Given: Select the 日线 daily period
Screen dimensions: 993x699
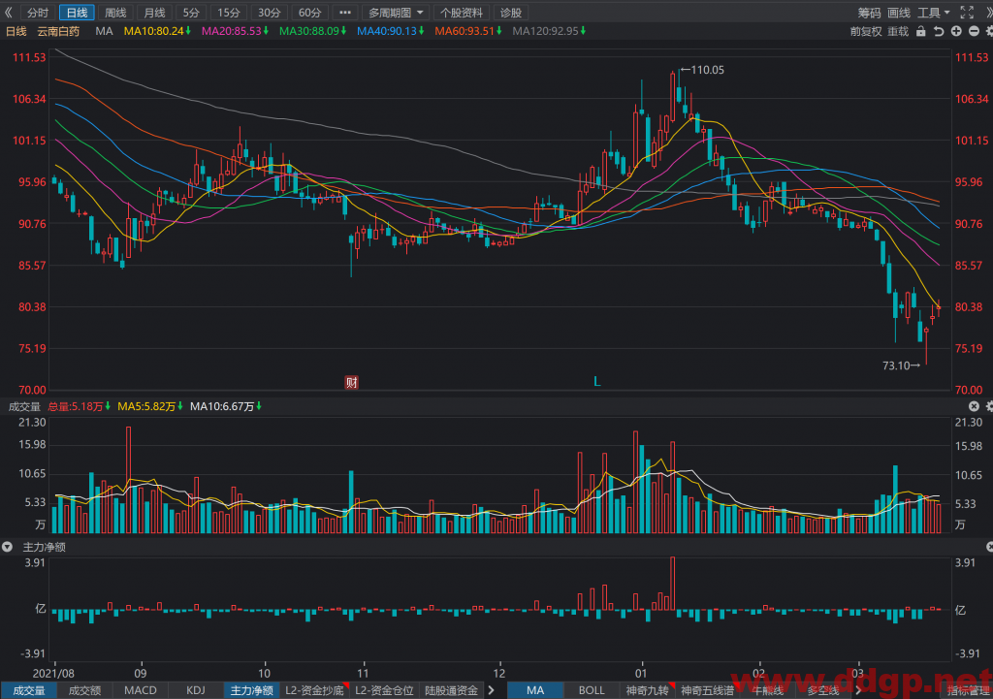Looking at the screenshot, I should 77,12.
